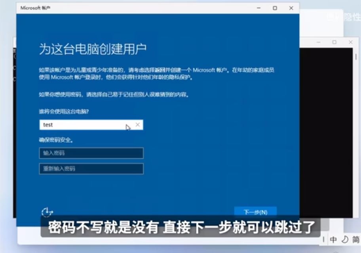Close the Microsoft 帐户 window
Image resolution: width=361 pixels, height=253 pixels.
point(291,8)
